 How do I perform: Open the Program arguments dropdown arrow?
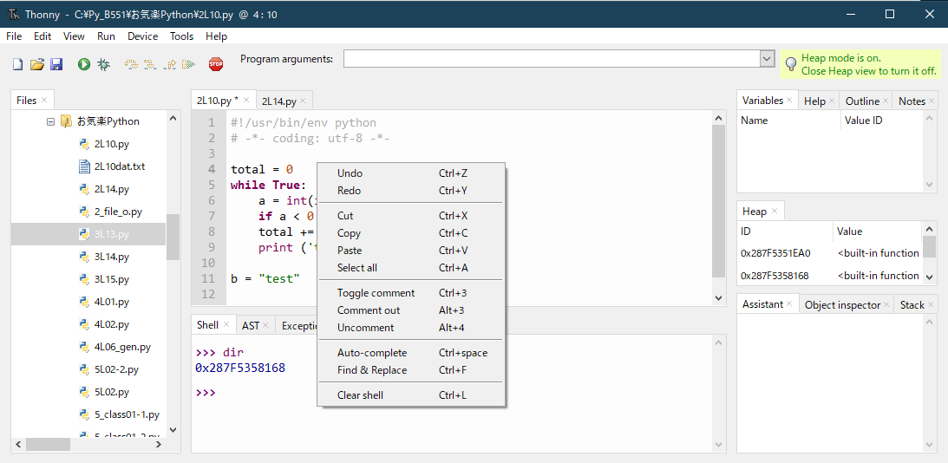pos(768,59)
